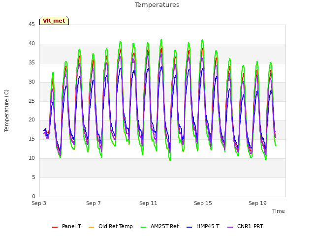This screenshot has width=315, height=236.
Task: Click the 25 y-axis tick label
Action: click(31, 101)
